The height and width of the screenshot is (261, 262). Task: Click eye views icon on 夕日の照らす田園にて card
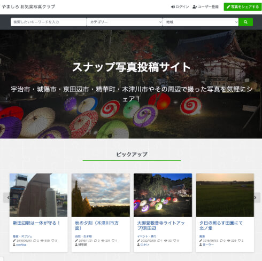[x=228, y=241]
